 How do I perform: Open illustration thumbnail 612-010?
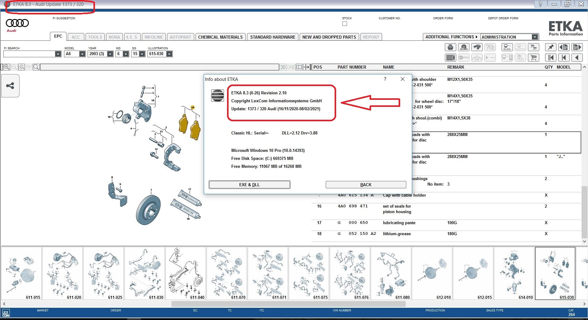click(x=432, y=273)
